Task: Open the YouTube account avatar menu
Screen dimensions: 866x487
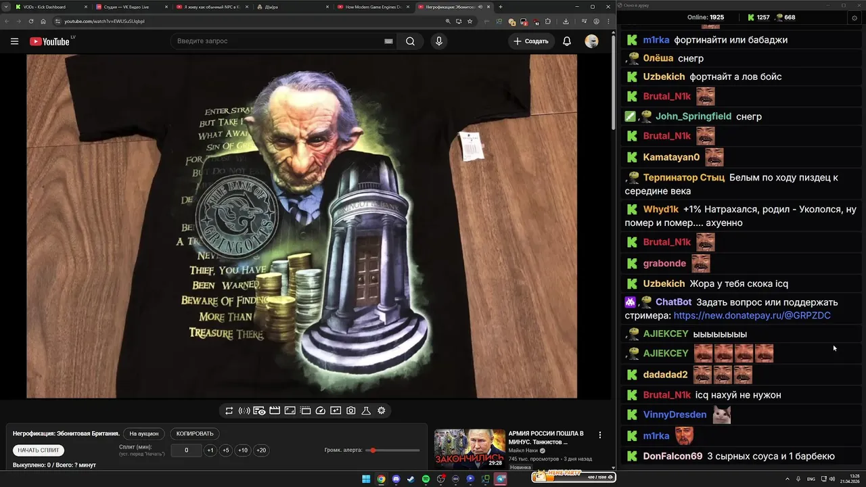Action: tap(591, 41)
